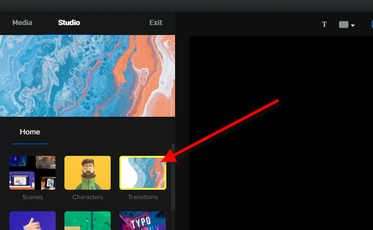The width and height of the screenshot is (373, 230).
Task: Open the Home tab
Action: 30,132
